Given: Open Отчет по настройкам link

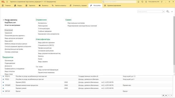Looking at the screenshot, I should [12, 25].
